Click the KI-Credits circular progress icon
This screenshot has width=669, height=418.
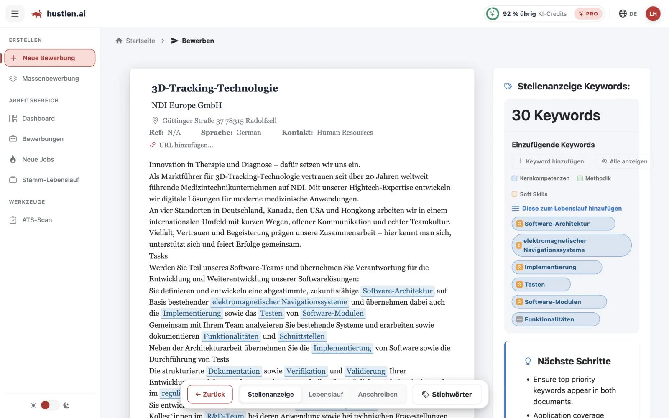[x=493, y=14]
